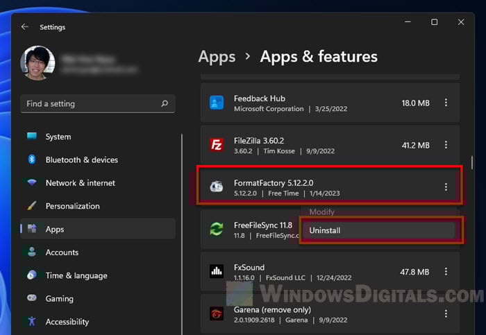Screen dimensions: 486x335
Task: Click the FormatFactory app icon
Action: [217, 187]
